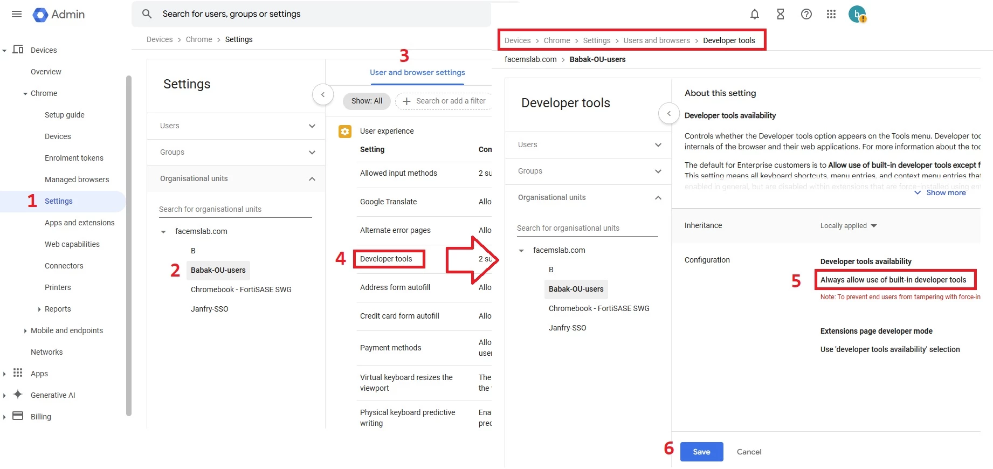This screenshot has height=469, width=993.
Task: Select Babak-OU-users organisational unit on left
Action: (218, 270)
